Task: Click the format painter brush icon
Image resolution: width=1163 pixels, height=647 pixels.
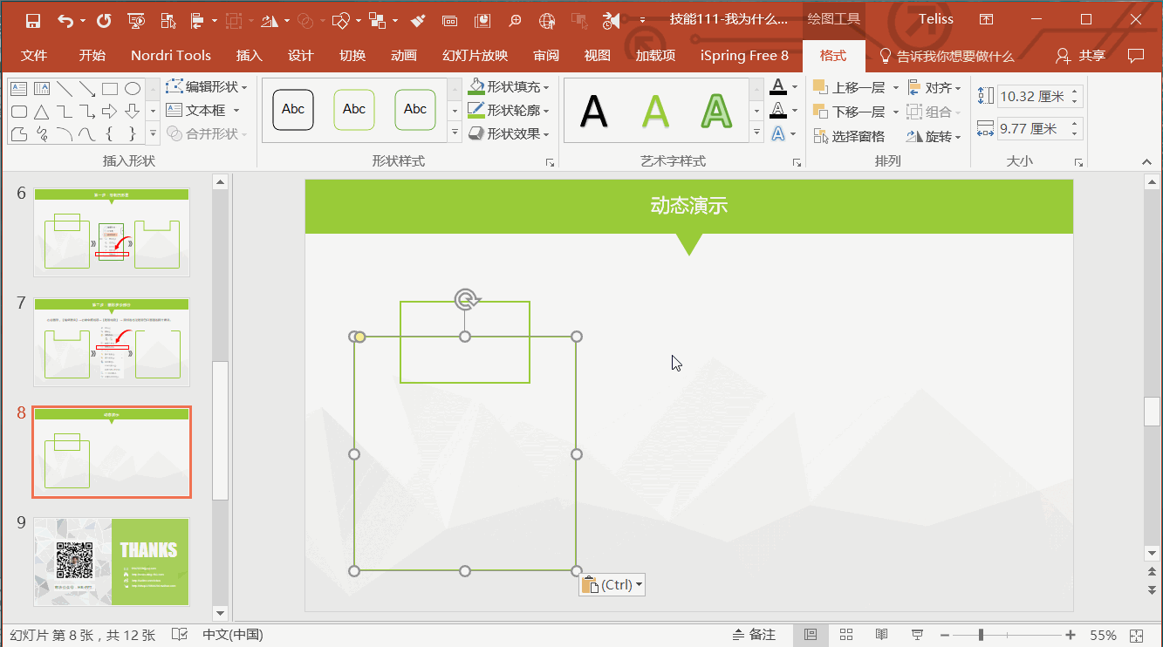Action: [x=418, y=20]
